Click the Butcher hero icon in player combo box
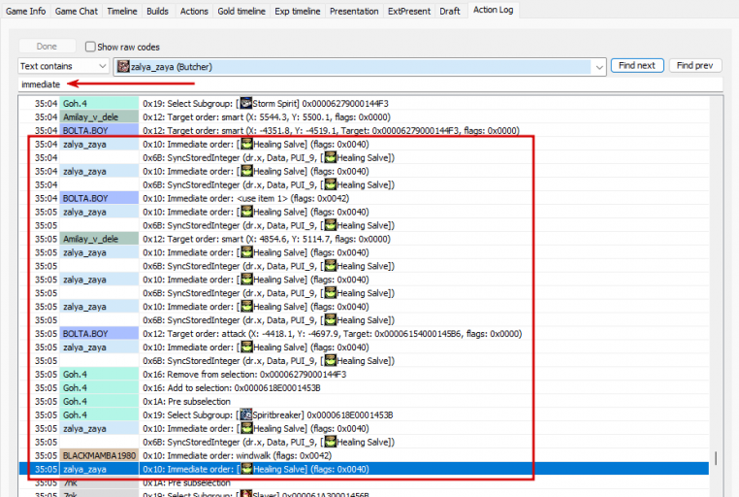 click(x=123, y=66)
